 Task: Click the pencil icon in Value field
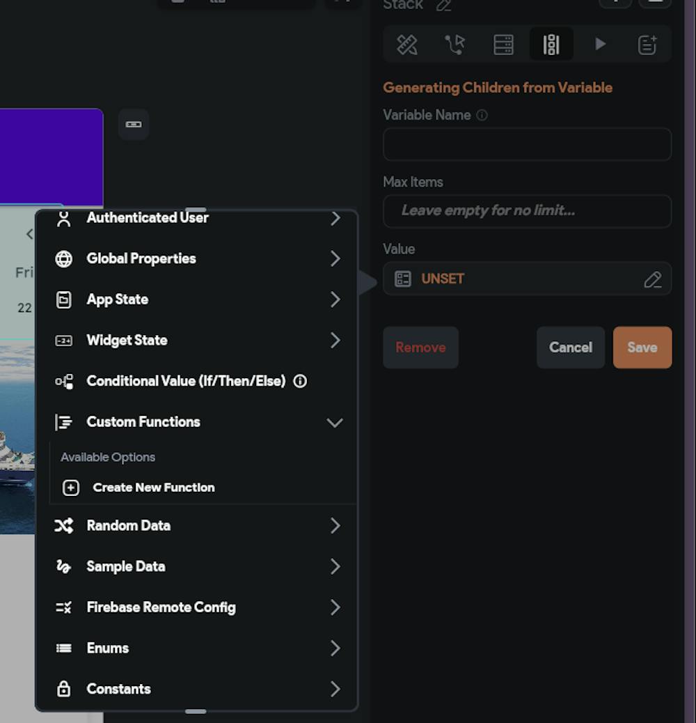click(653, 279)
